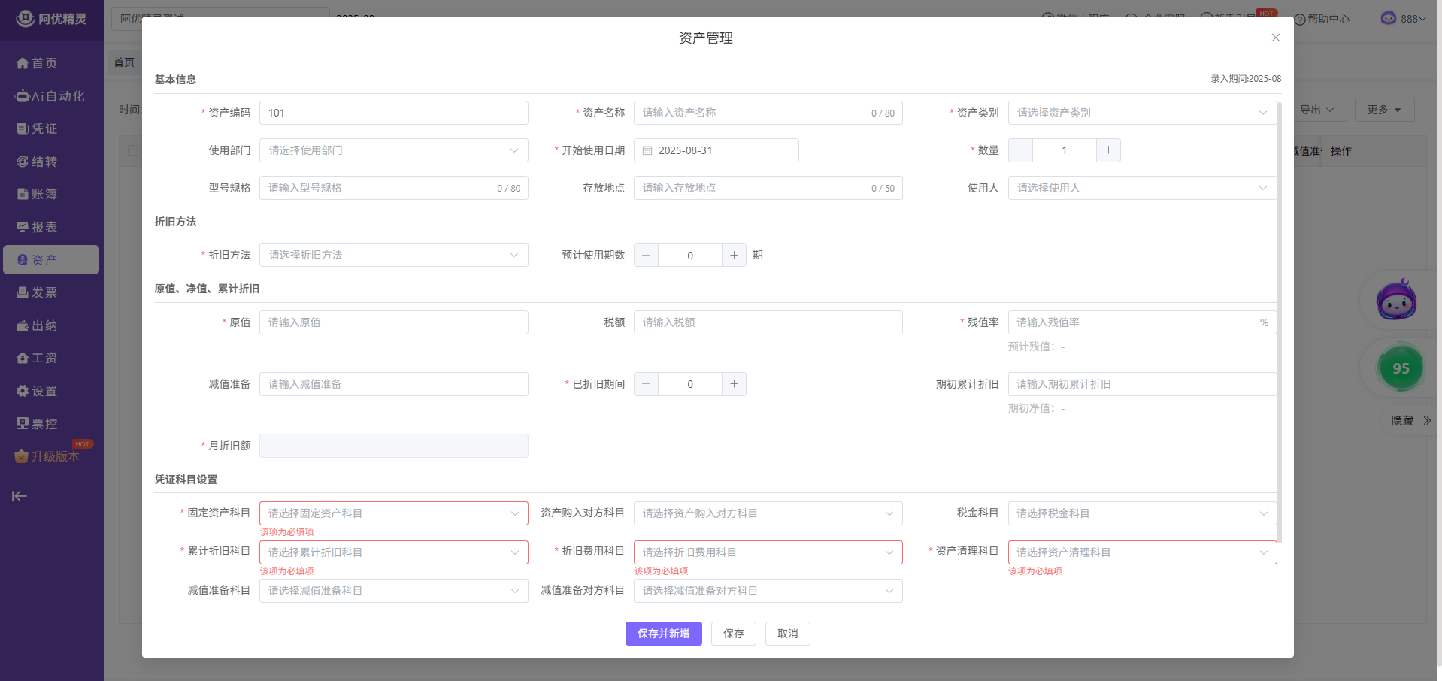Go to 发票 in sidebar menu
The image size is (1442, 681).
[44, 292]
